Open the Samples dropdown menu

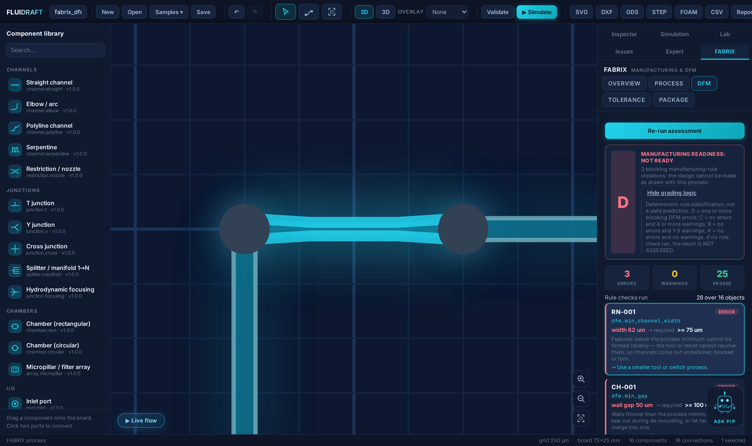(169, 12)
